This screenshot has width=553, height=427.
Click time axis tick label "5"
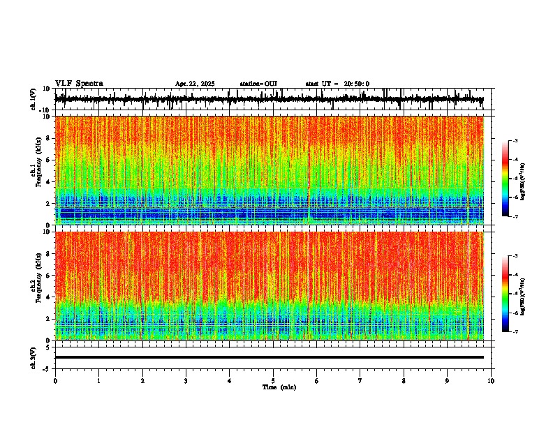click(x=273, y=381)
